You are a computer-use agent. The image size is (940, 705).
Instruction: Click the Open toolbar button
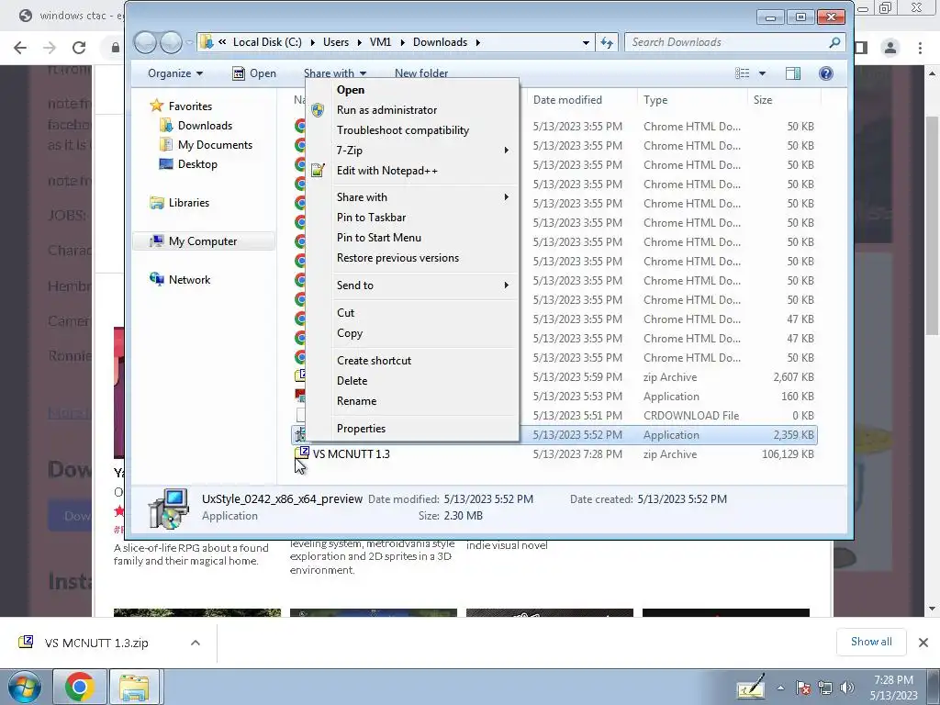[255, 73]
